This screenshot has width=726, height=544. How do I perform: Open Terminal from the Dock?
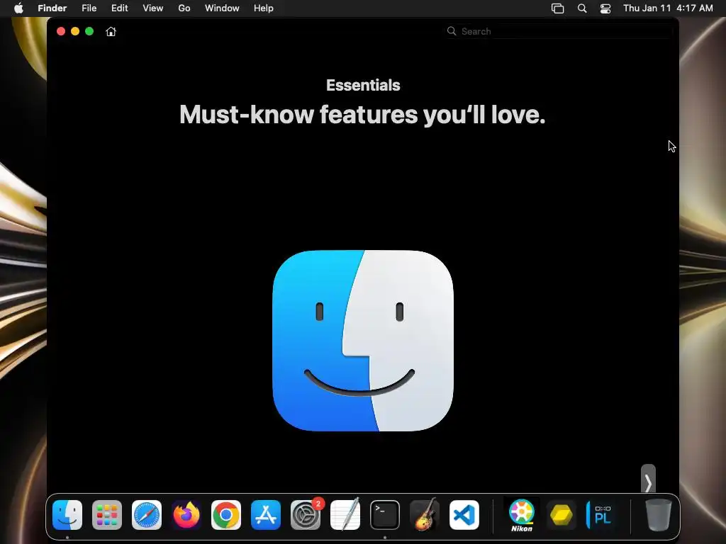(385, 515)
